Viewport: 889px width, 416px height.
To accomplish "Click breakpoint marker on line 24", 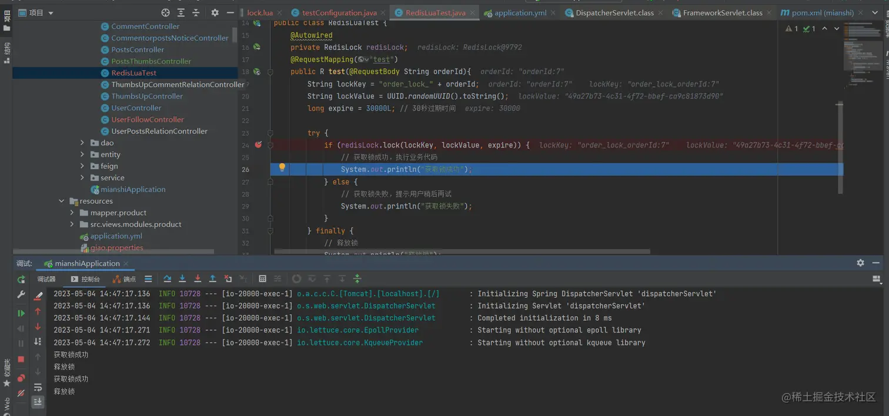I will click(258, 145).
